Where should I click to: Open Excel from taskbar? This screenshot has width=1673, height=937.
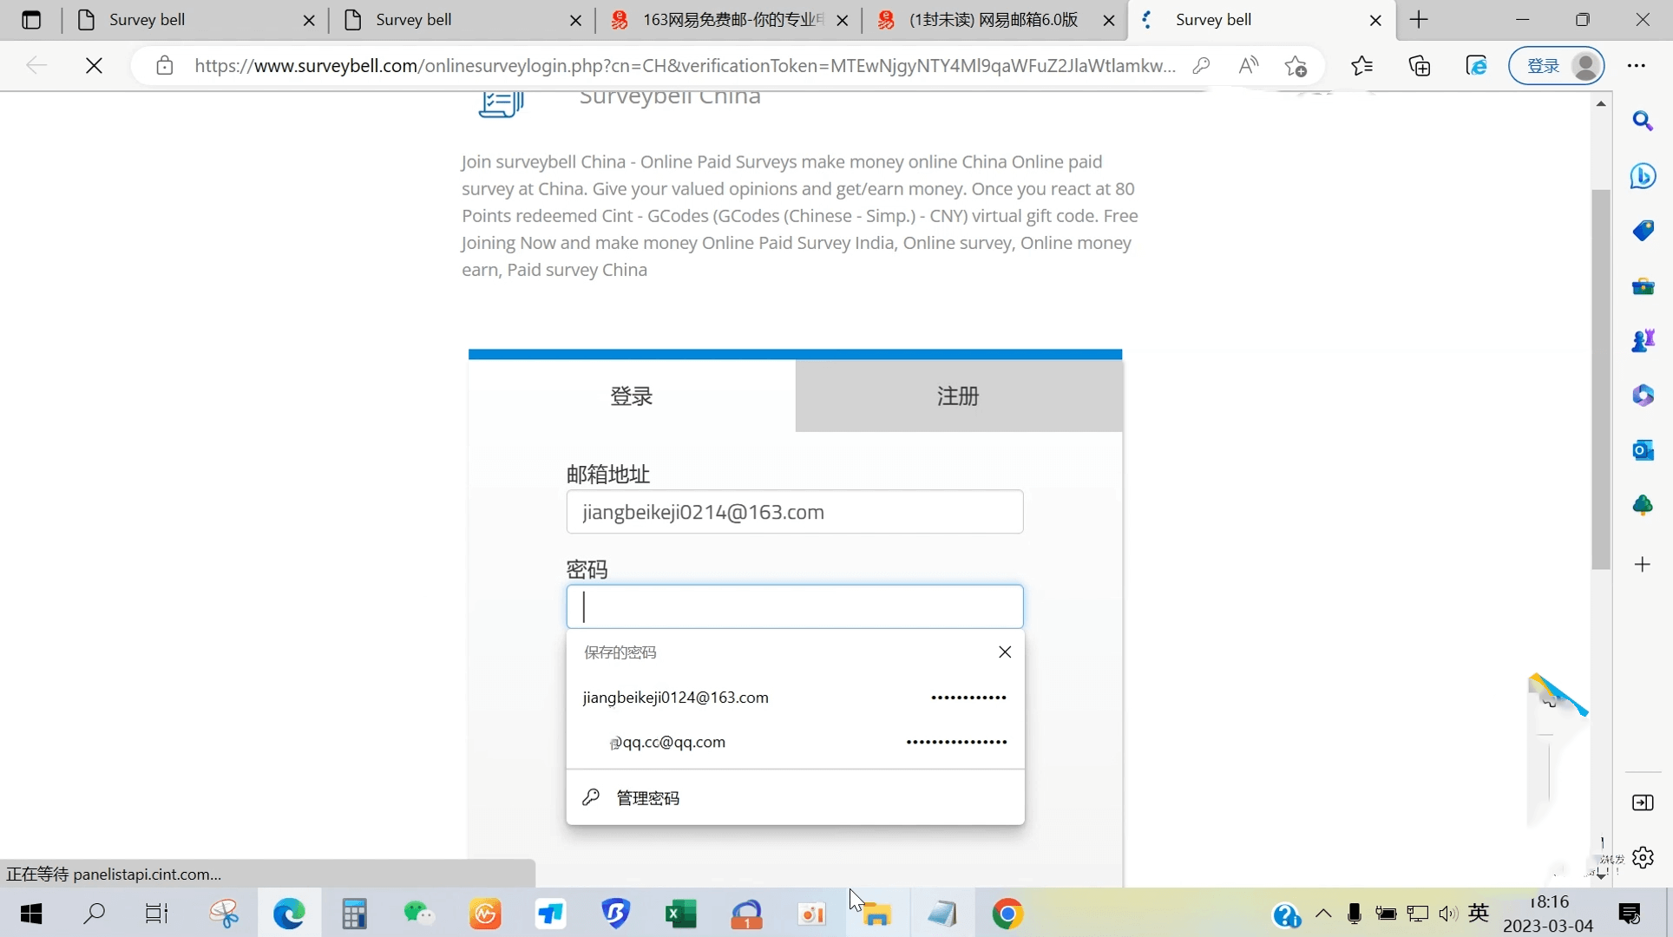tap(681, 914)
